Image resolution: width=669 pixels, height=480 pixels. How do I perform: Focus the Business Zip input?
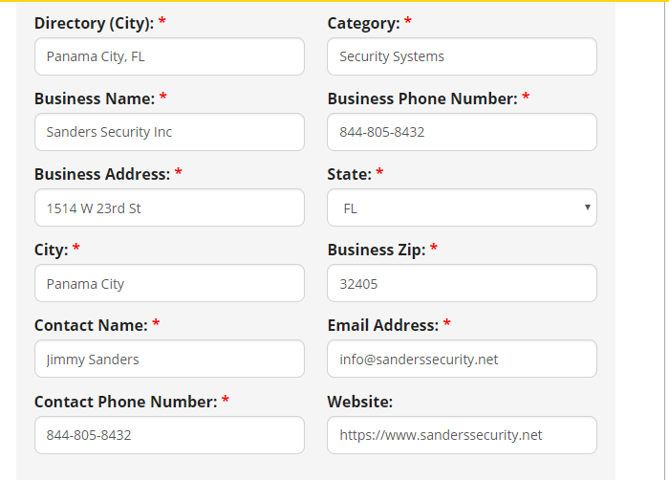click(x=462, y=283)
